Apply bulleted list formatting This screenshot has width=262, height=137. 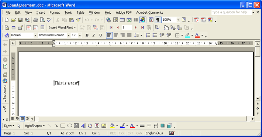pyautogui.click(x=155, y=35)
